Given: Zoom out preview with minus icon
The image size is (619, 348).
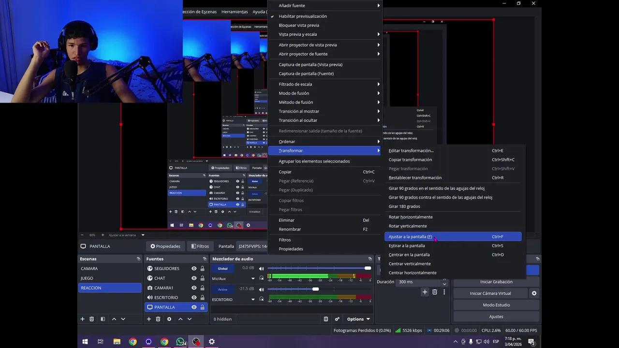Looking at the screenshot, I should [82, 235].
